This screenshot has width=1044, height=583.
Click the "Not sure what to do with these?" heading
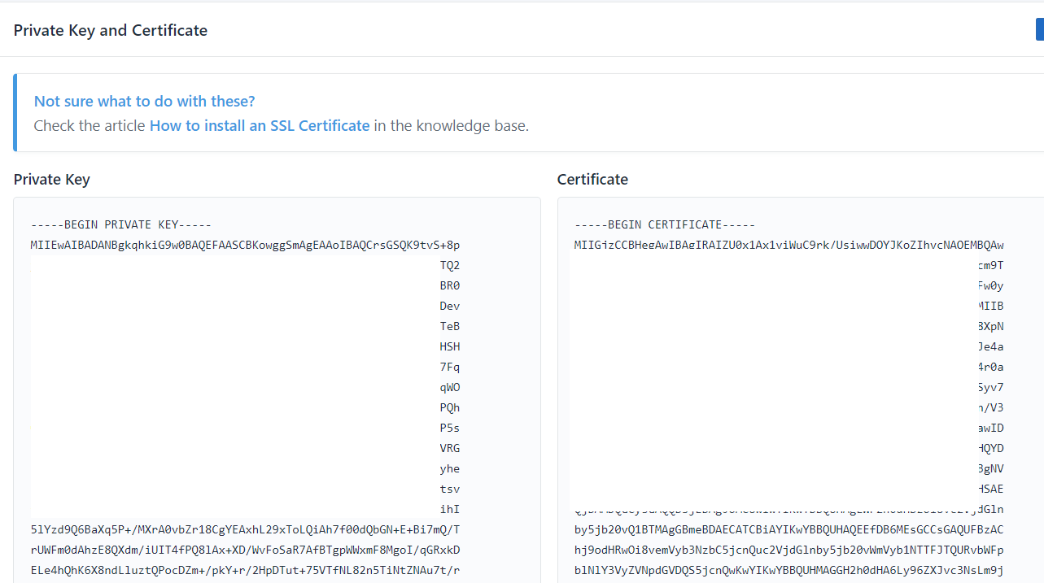point(144,102)
